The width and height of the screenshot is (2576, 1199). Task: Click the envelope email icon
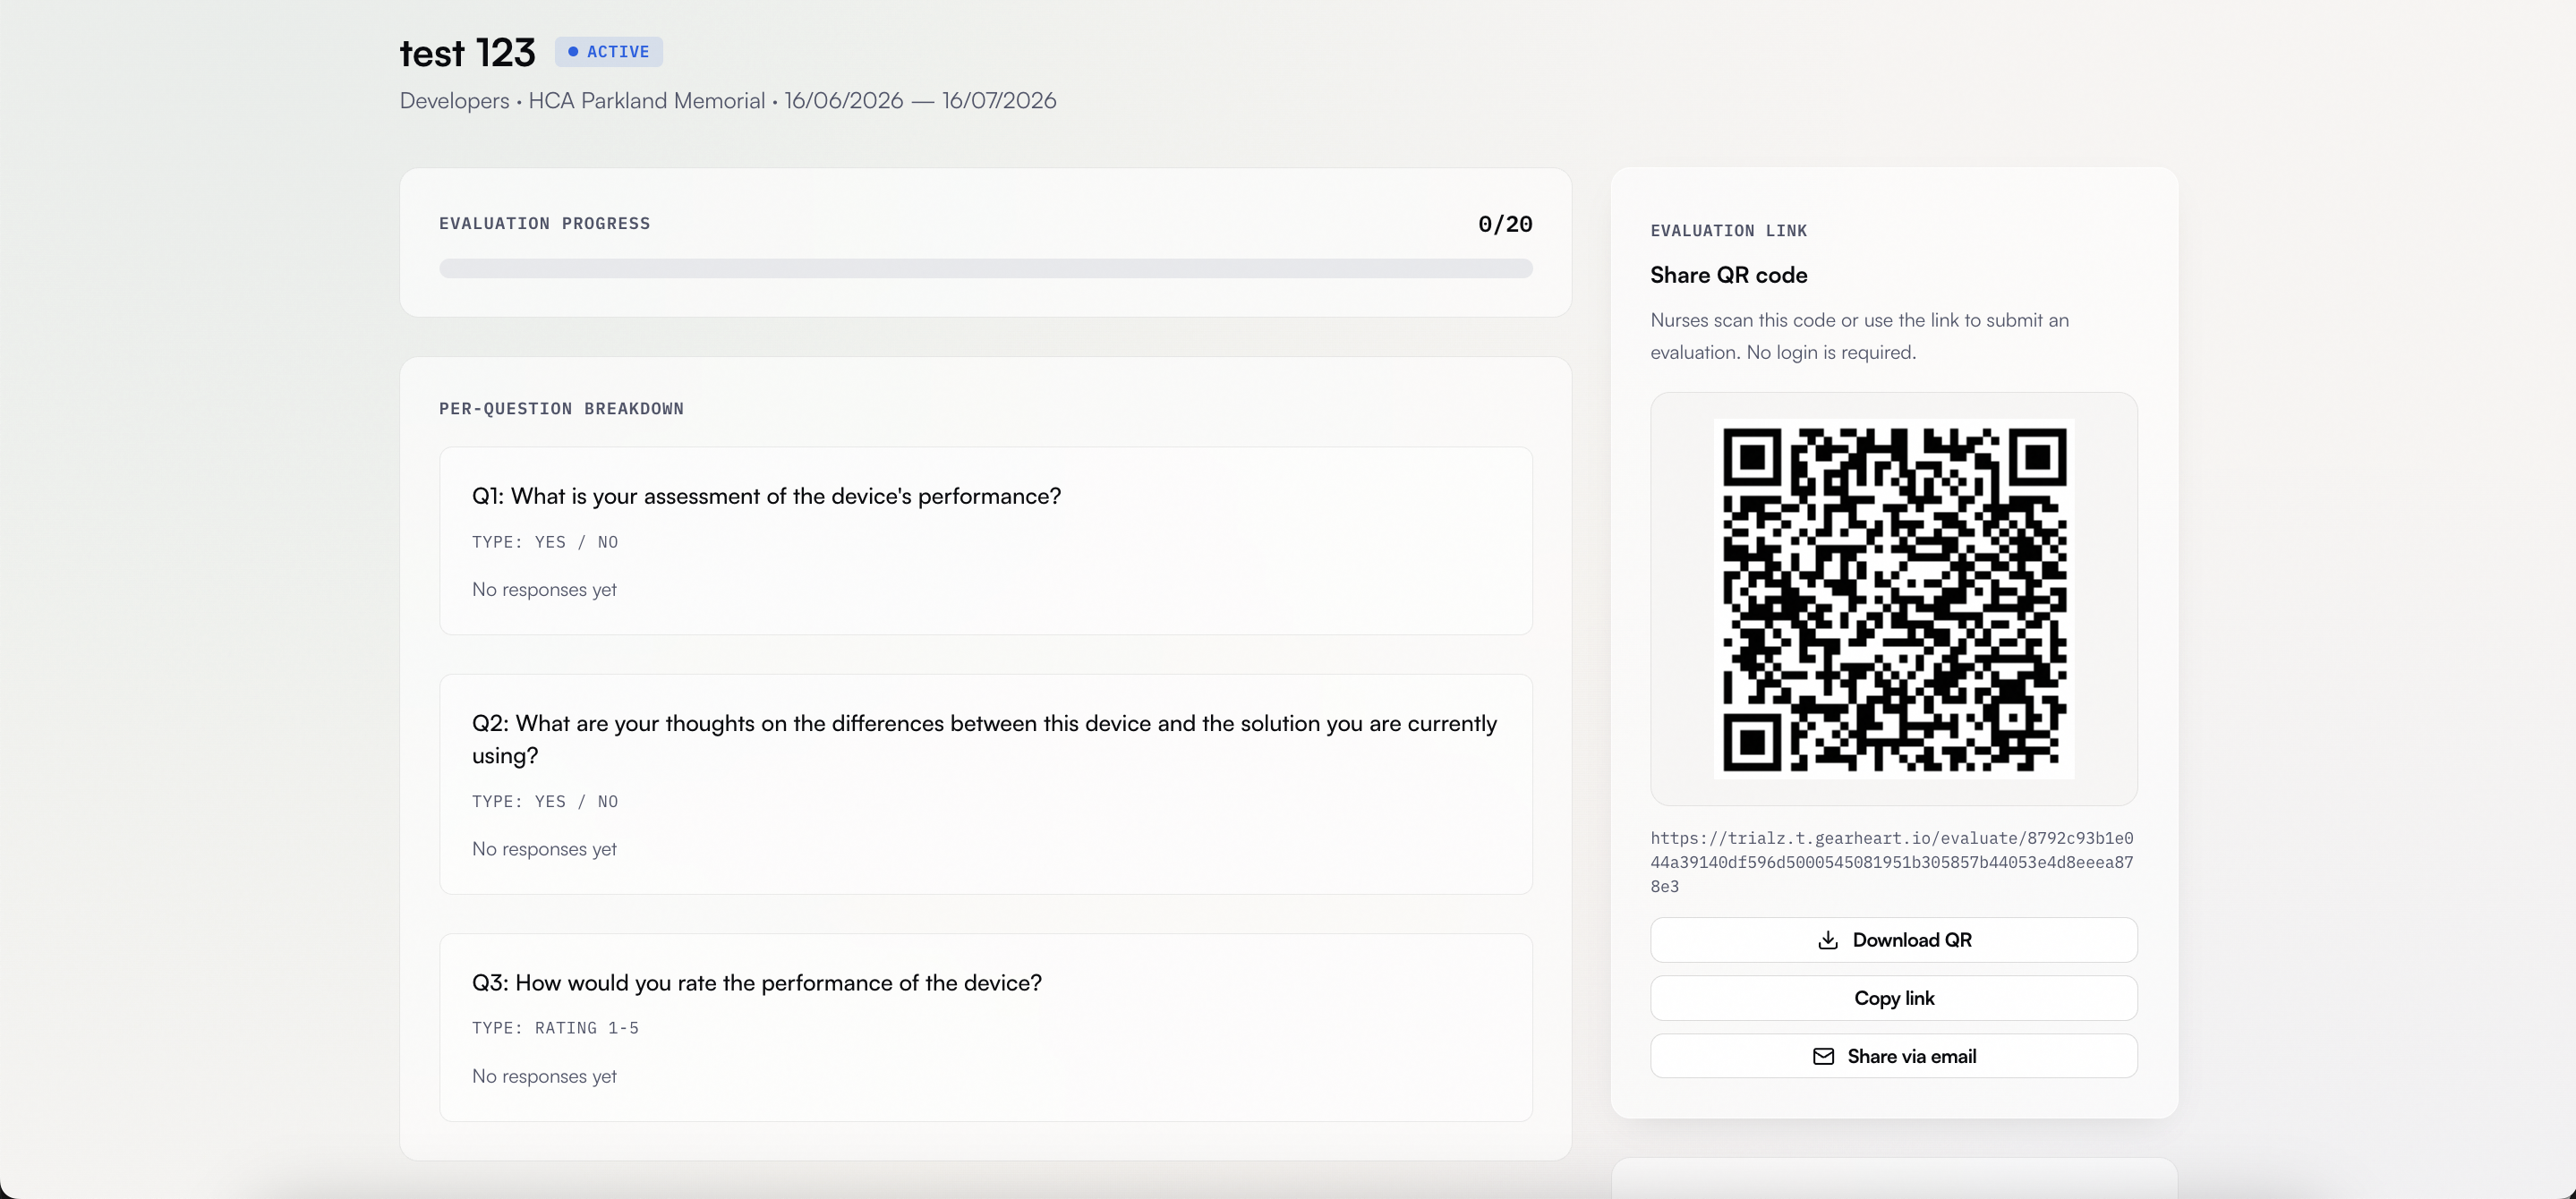point(1823,1057)
